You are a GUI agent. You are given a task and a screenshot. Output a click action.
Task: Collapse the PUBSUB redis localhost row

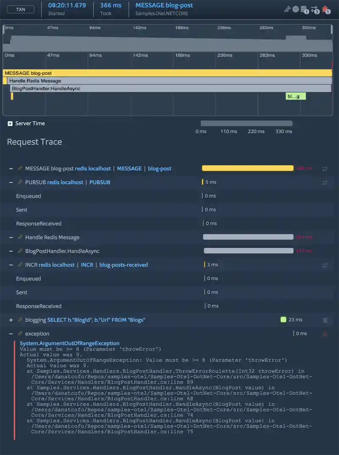point(11,182)
